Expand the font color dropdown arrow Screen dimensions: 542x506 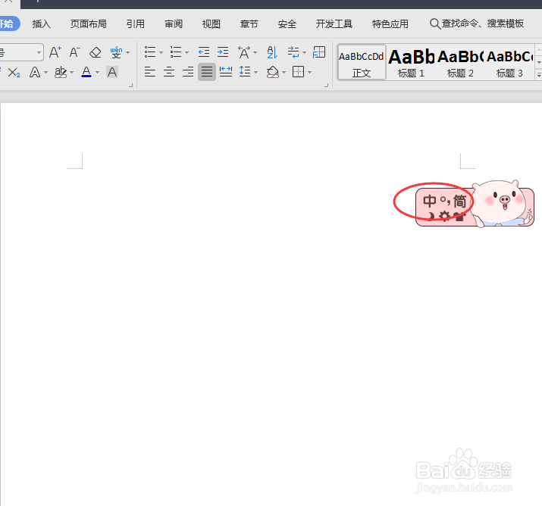pos(97,73)
